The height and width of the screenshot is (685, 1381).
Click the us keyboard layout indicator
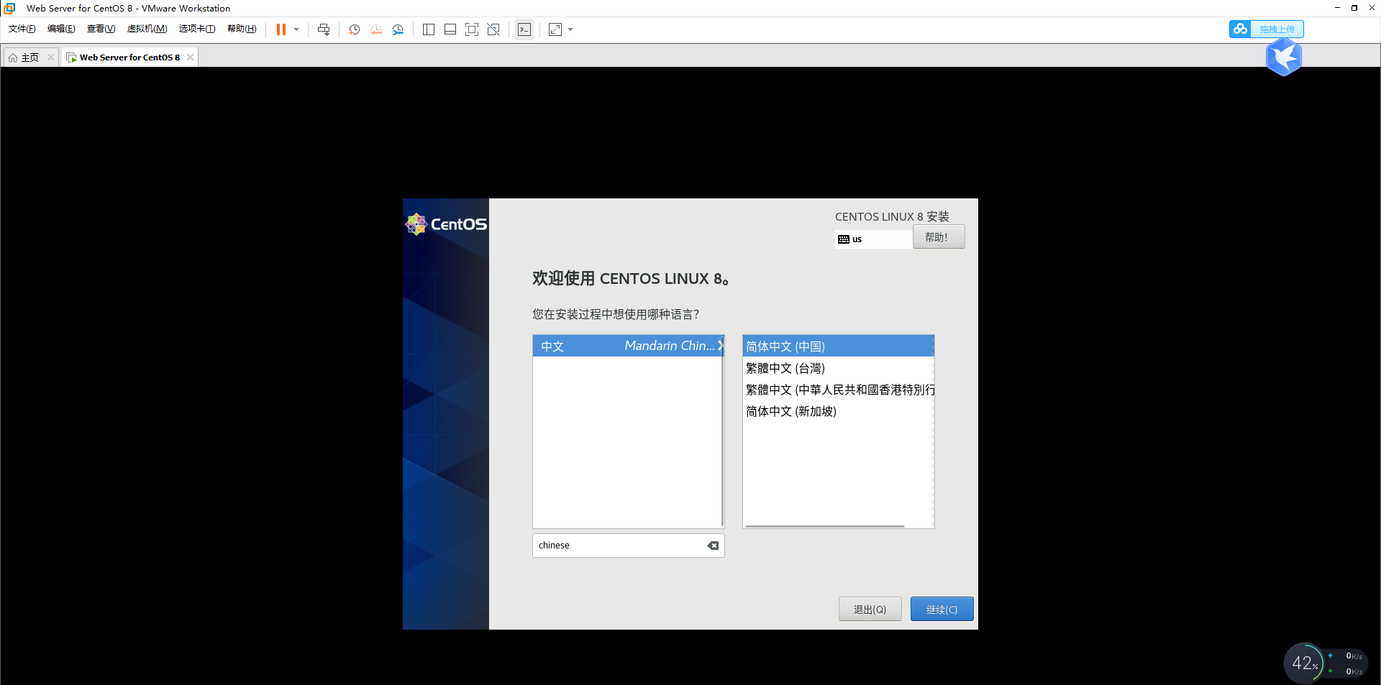tap(874, 239)
